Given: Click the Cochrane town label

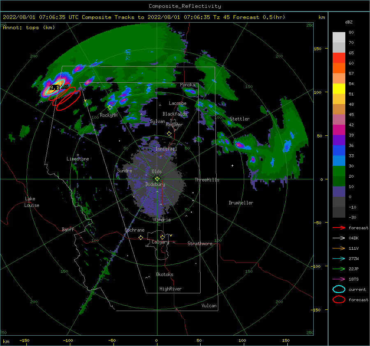Looking at the screenshot, I should [x=134, y=230].
